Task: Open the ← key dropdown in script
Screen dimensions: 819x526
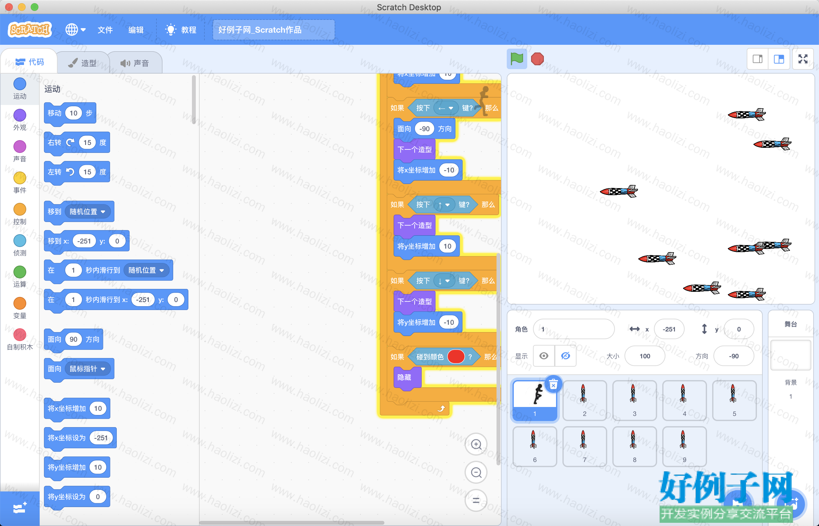Action: click(x=446, y=108)
